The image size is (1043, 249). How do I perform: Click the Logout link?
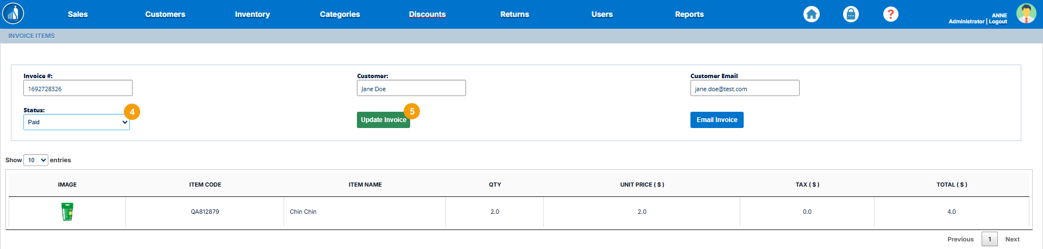[x=998, y=22]
